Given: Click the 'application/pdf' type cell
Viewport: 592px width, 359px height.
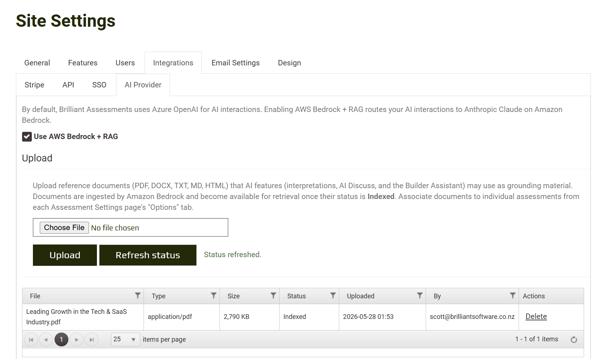Looking at the screenshot, I should [182, 317].
